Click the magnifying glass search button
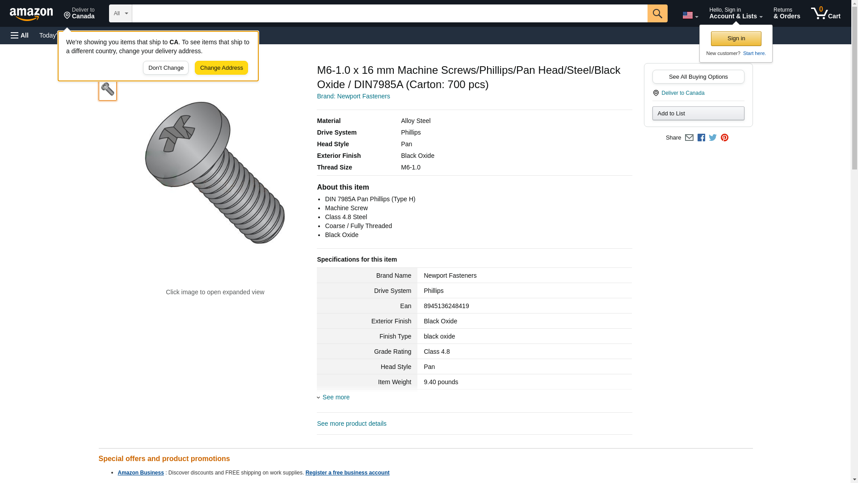 (657, 13)
